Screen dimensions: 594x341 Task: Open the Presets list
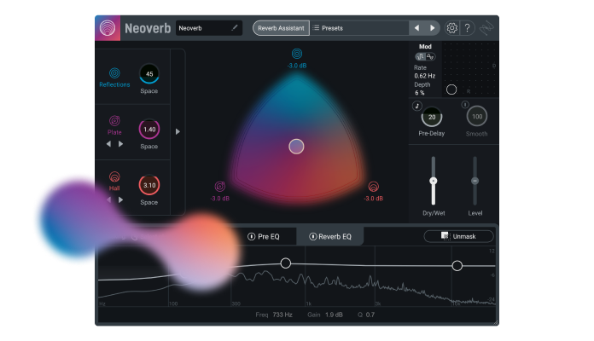coord(328,28)
